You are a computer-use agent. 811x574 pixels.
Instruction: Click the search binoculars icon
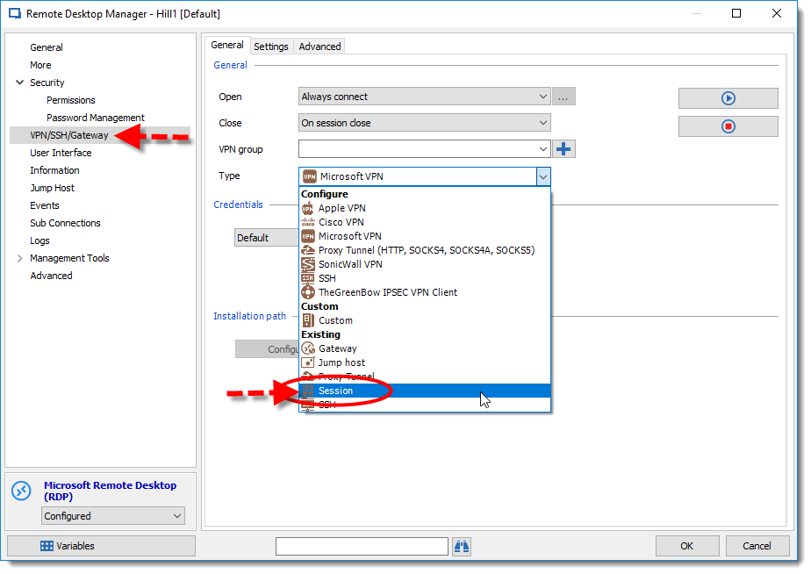pos(462,546)
